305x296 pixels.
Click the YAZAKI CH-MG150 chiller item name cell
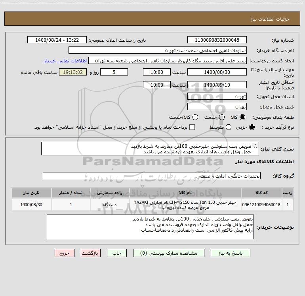(x=185, y=205)
